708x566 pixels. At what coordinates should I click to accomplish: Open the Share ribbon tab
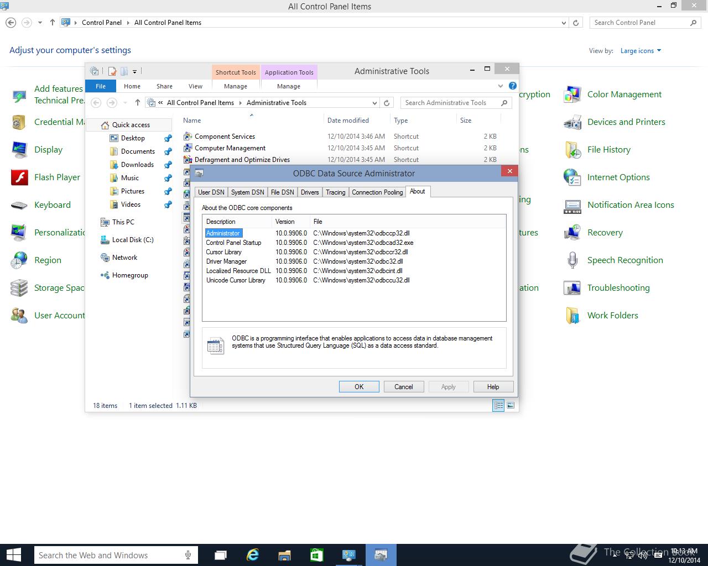coord(164,86)
